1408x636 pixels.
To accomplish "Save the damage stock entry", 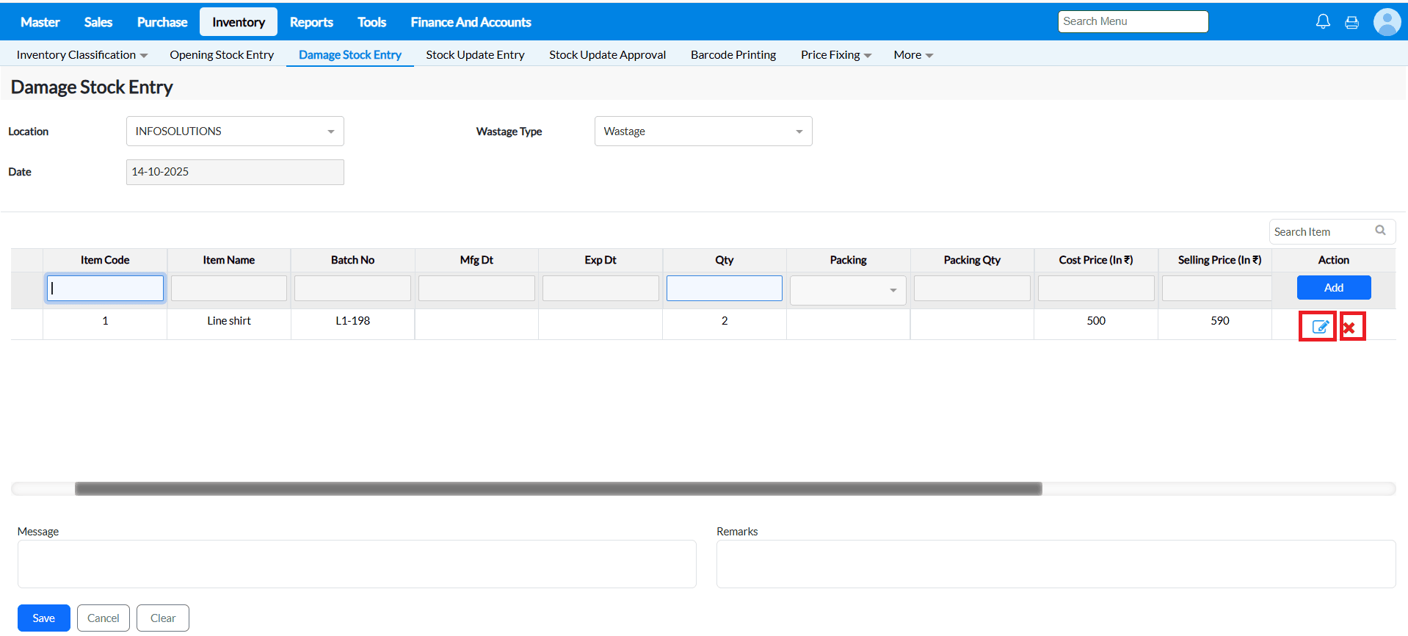I will pos(43,618).
